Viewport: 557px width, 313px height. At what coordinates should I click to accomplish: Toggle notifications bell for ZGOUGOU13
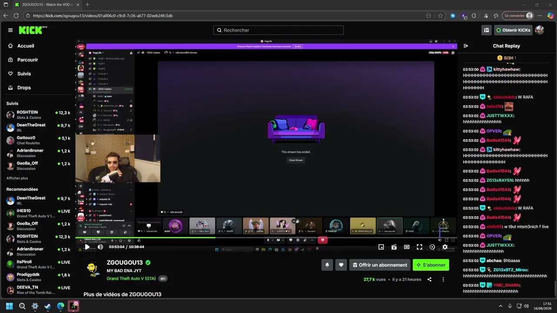click(327, 265)
